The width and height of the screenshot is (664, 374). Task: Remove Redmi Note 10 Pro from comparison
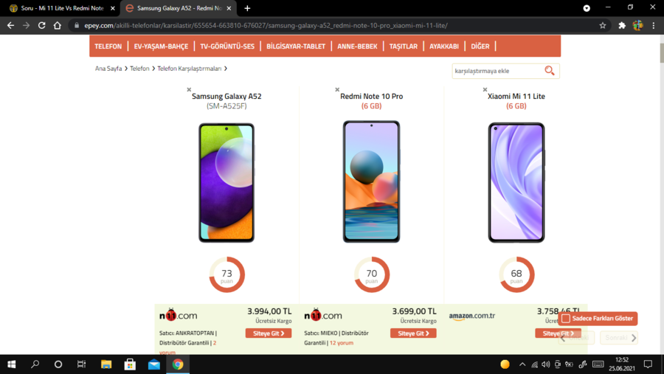(337, 89)
